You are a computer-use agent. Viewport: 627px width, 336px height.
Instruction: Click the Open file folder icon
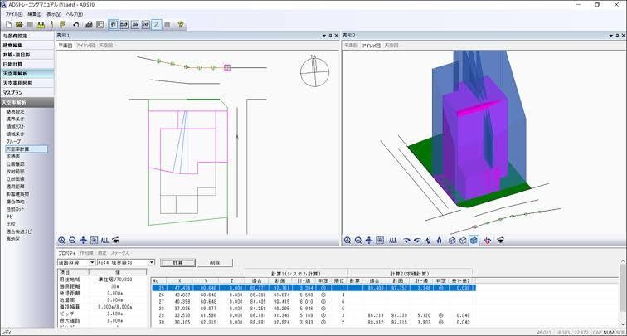pos(17,25)
